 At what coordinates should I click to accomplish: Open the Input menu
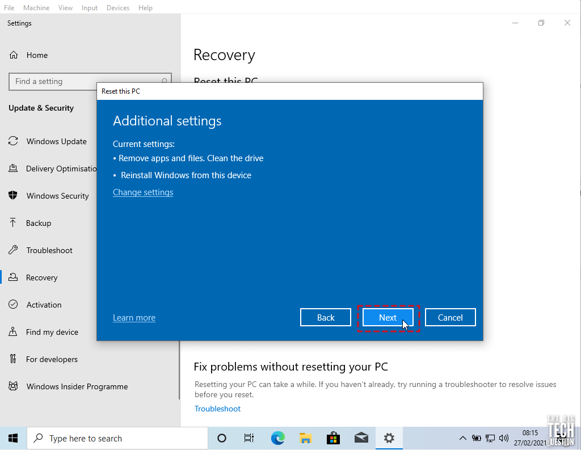coord(89,8)
